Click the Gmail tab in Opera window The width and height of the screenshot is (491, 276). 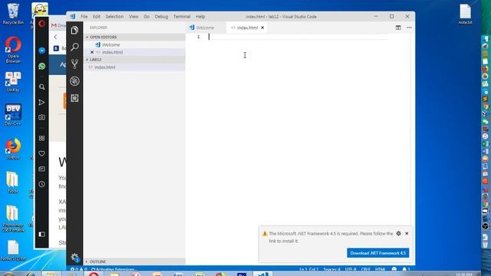point(58,25)
